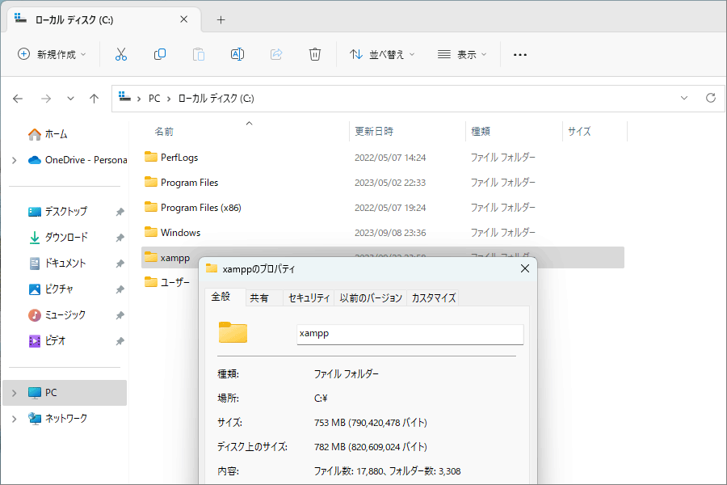Image resolution: width=727 pixels, height=485 pixels.
Task: Go up one folder level arrow
Action: [95, 99]
